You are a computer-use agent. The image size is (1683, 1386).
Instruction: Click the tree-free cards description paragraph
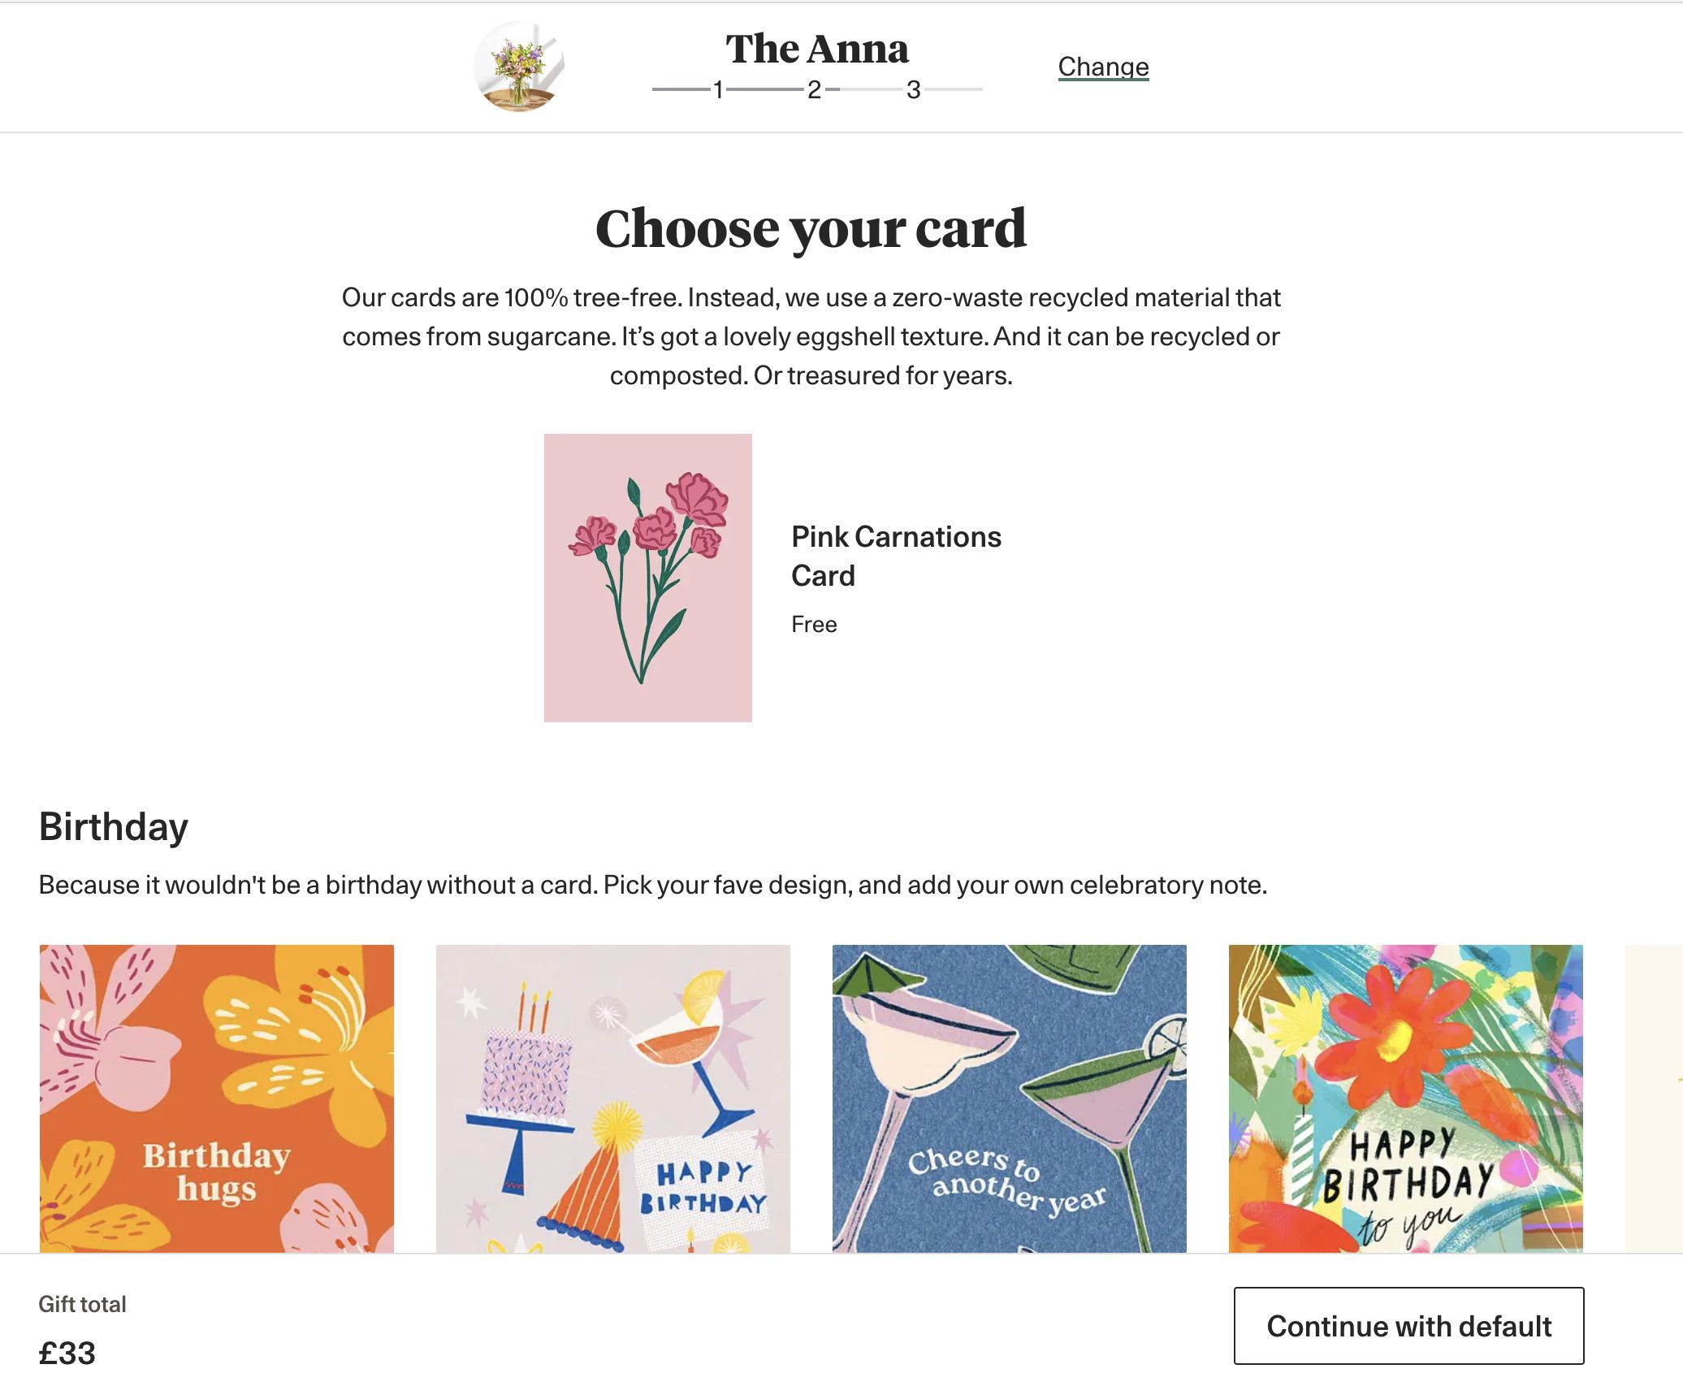point(811,336)
